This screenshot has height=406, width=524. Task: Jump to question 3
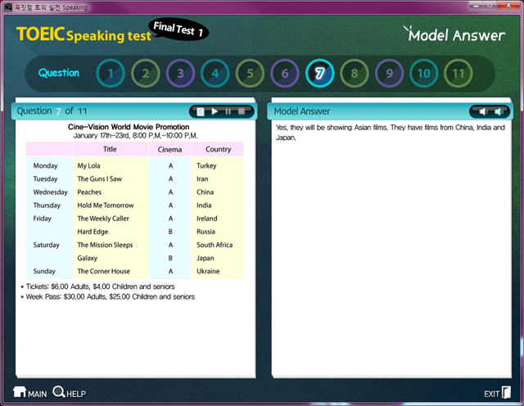point(180,74)
